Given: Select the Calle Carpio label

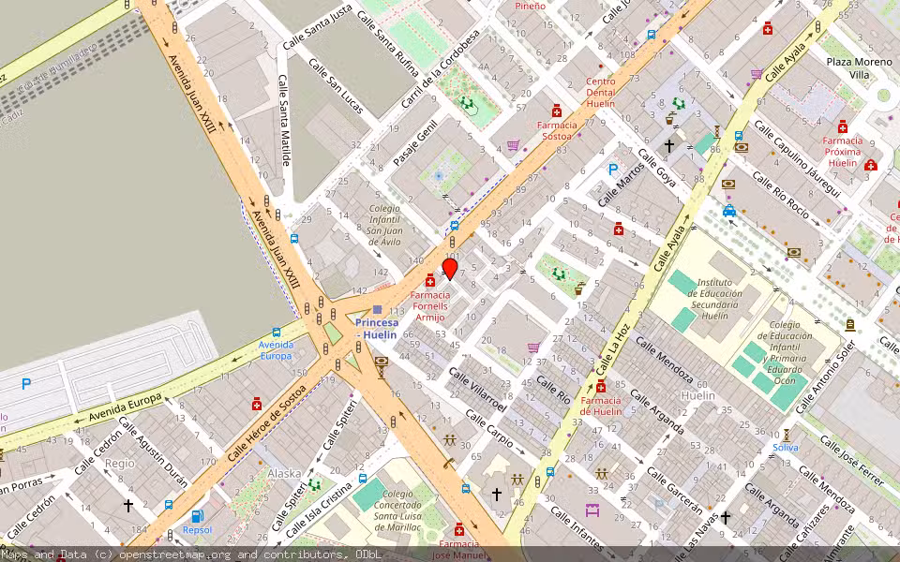Looking at the screenshot, I should [489, 428].
